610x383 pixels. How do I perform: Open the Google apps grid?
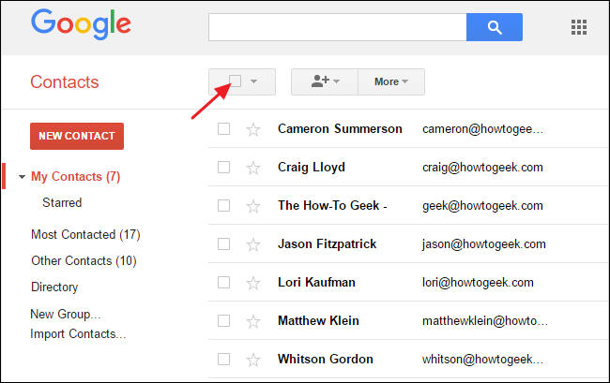click(579, 27)
